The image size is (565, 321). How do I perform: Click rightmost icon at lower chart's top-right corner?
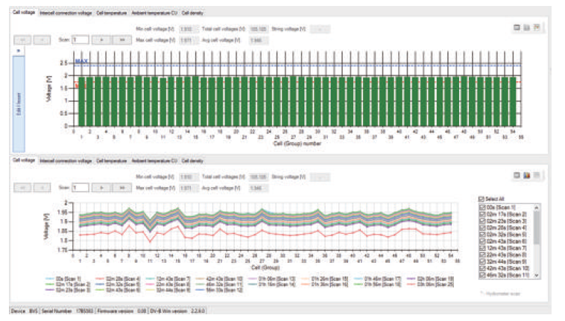[x=535, y=174]
